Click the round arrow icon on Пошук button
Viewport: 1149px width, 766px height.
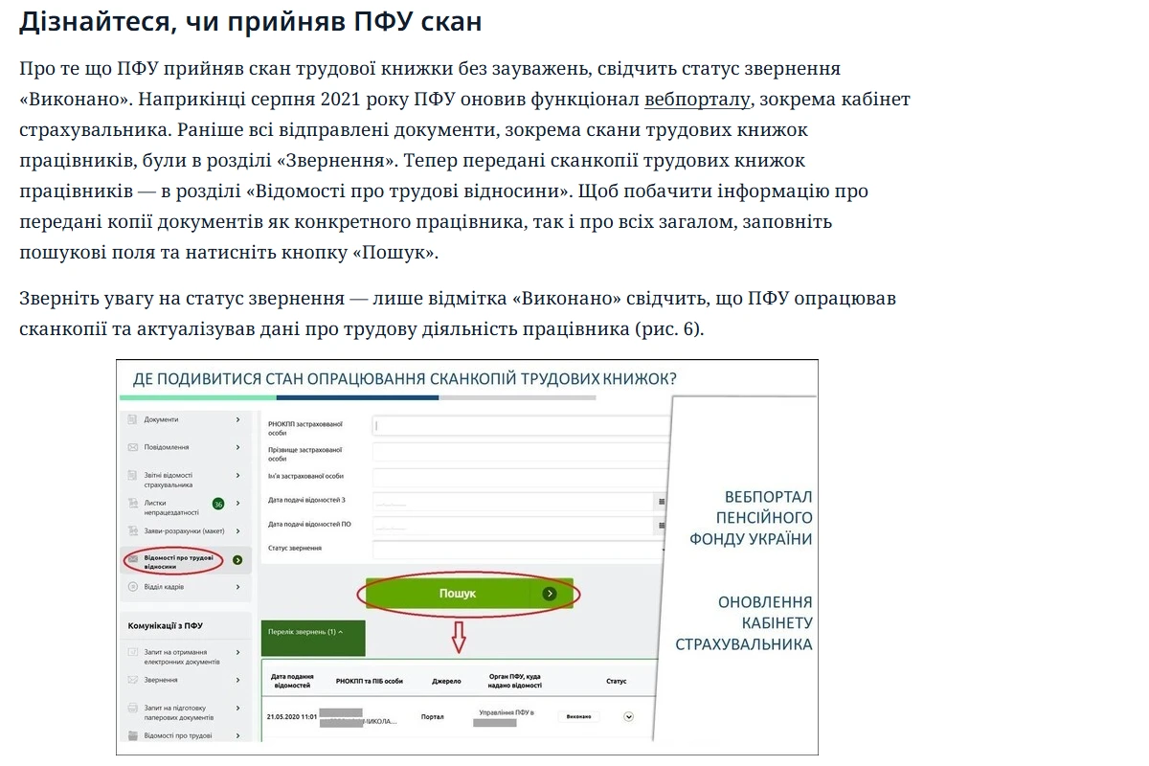(x=549, y=594)
